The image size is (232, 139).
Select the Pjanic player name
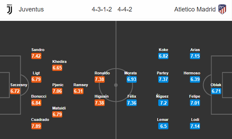coord(58,85)
